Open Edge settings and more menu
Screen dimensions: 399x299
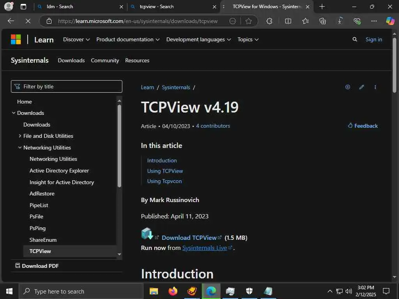click(x=374, y=21)
